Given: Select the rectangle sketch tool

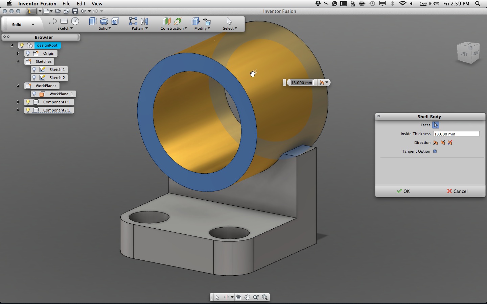Looking at the screenshot, I should tap(64, 22).
